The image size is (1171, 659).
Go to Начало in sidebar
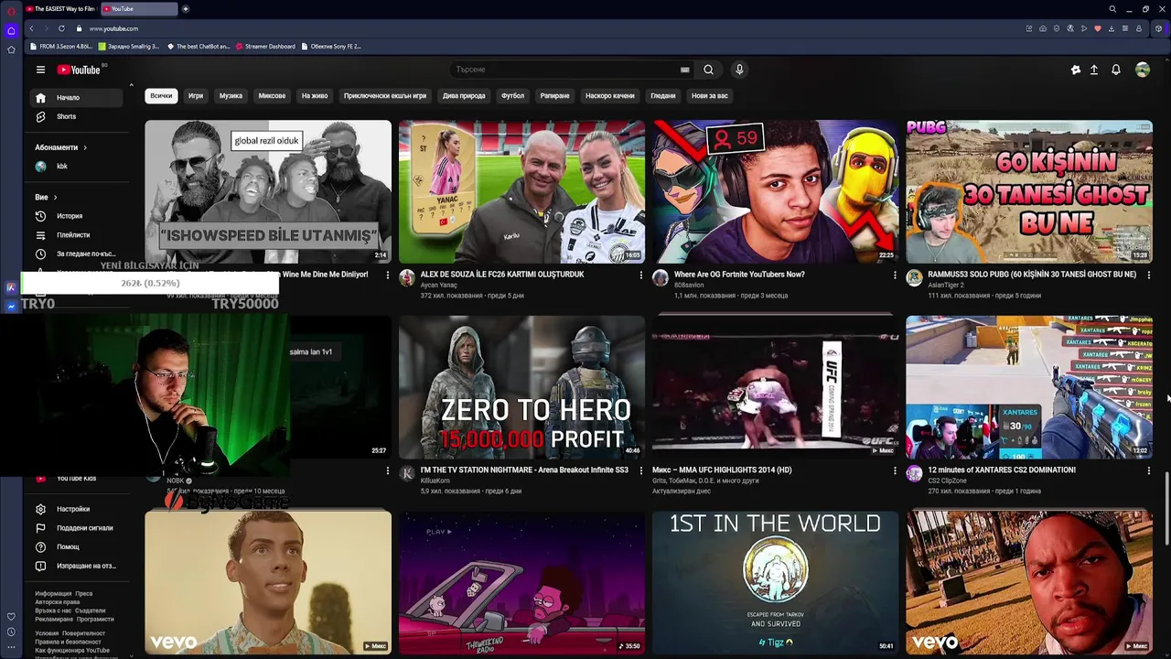click(x=78, y=98)
